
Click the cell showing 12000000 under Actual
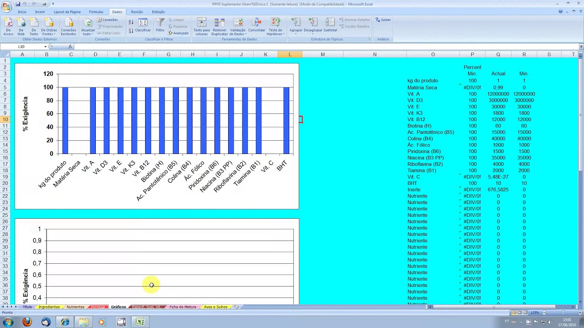coord(498,94)
